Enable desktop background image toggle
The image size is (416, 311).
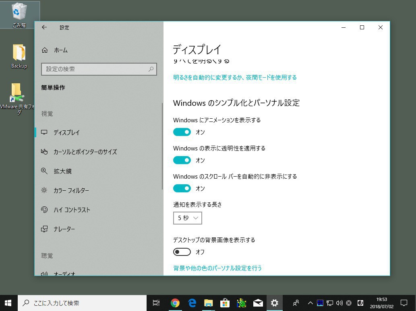pyautogui.click(x=182, y=252)
